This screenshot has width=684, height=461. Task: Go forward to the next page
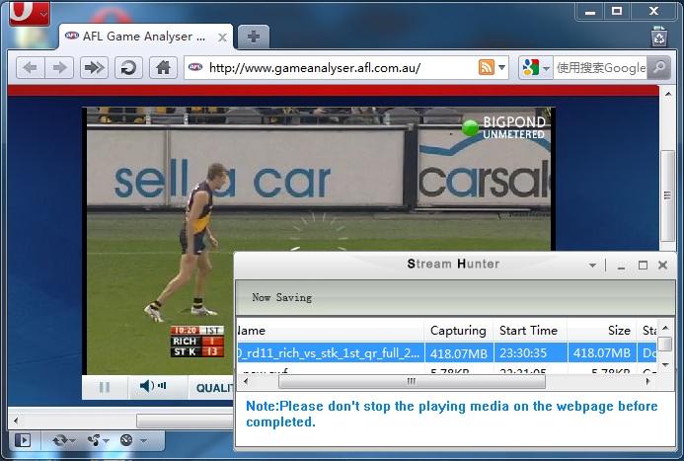[x=59, y=67]
